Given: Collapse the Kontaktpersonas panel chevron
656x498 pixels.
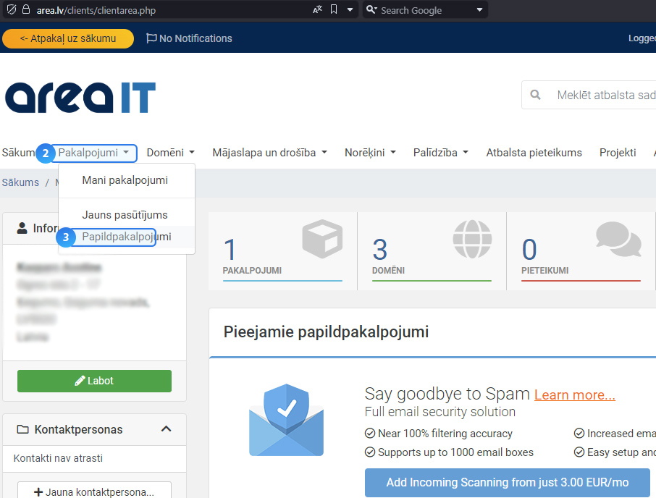Looking at the screenshot, I should (x=166, y=429).
